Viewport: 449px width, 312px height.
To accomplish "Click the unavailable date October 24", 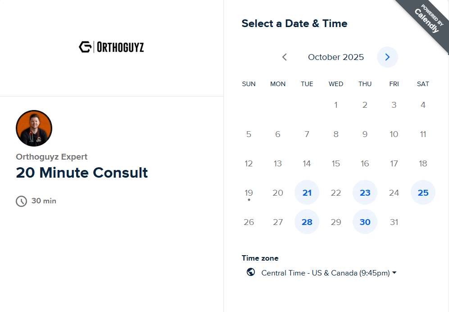I will pos(394,193).
